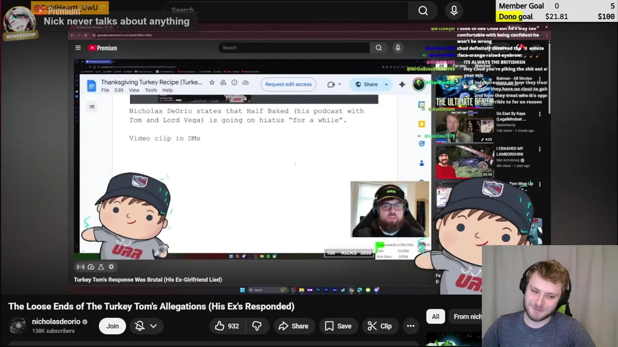Screen dimensions: 618x347
Task: Open options for Batman - All Movies video
Action: pyautogui.click(x=540, y=79)
